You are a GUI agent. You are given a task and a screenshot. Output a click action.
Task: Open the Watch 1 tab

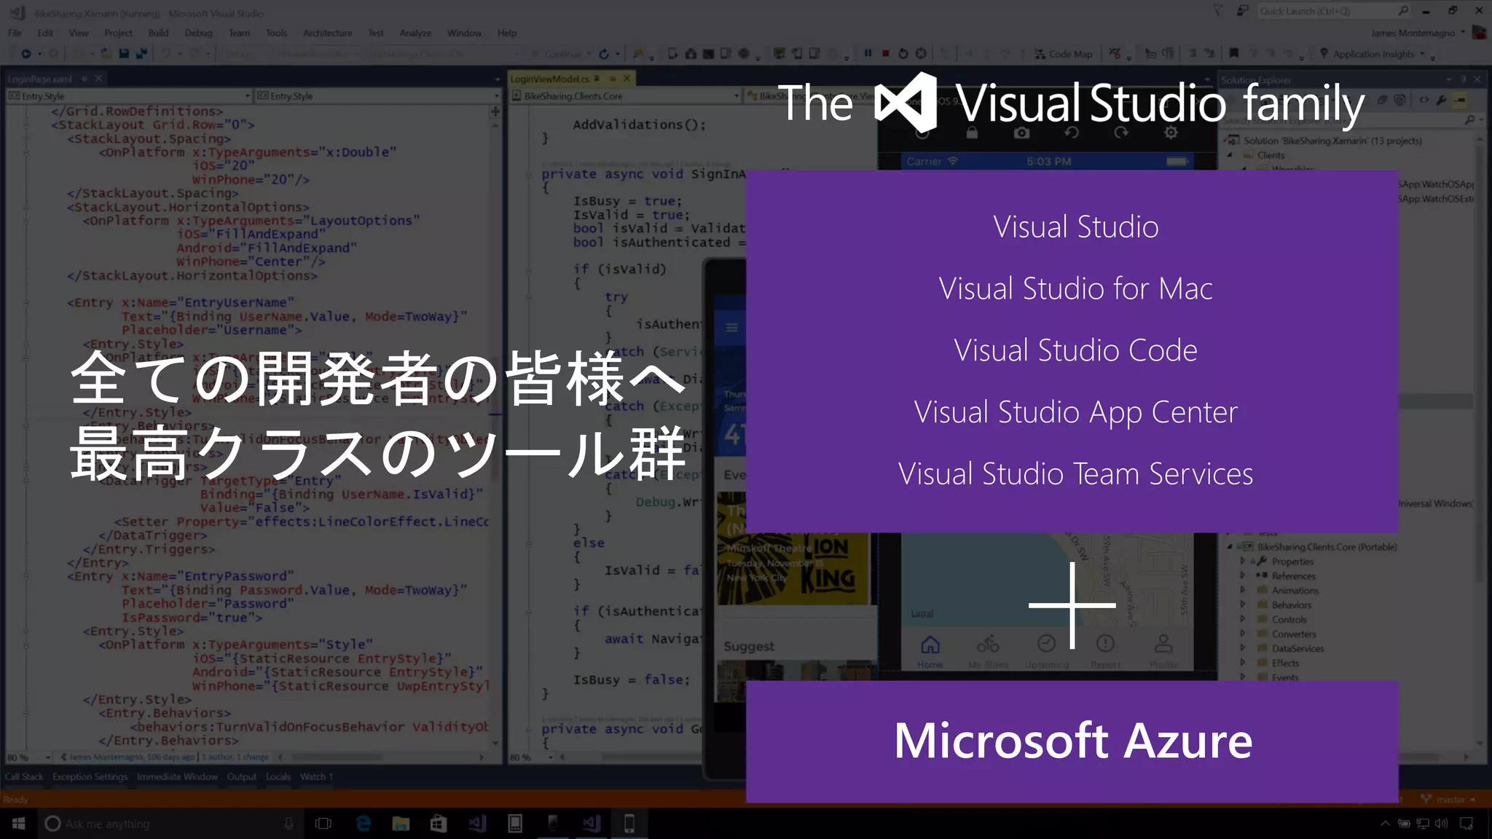pos(316,777)
